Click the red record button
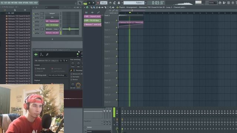 [x=98, y=3]
